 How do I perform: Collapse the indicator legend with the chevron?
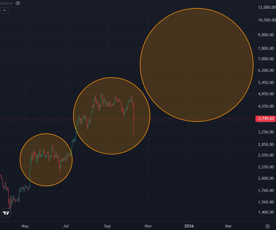pos(4,10)
